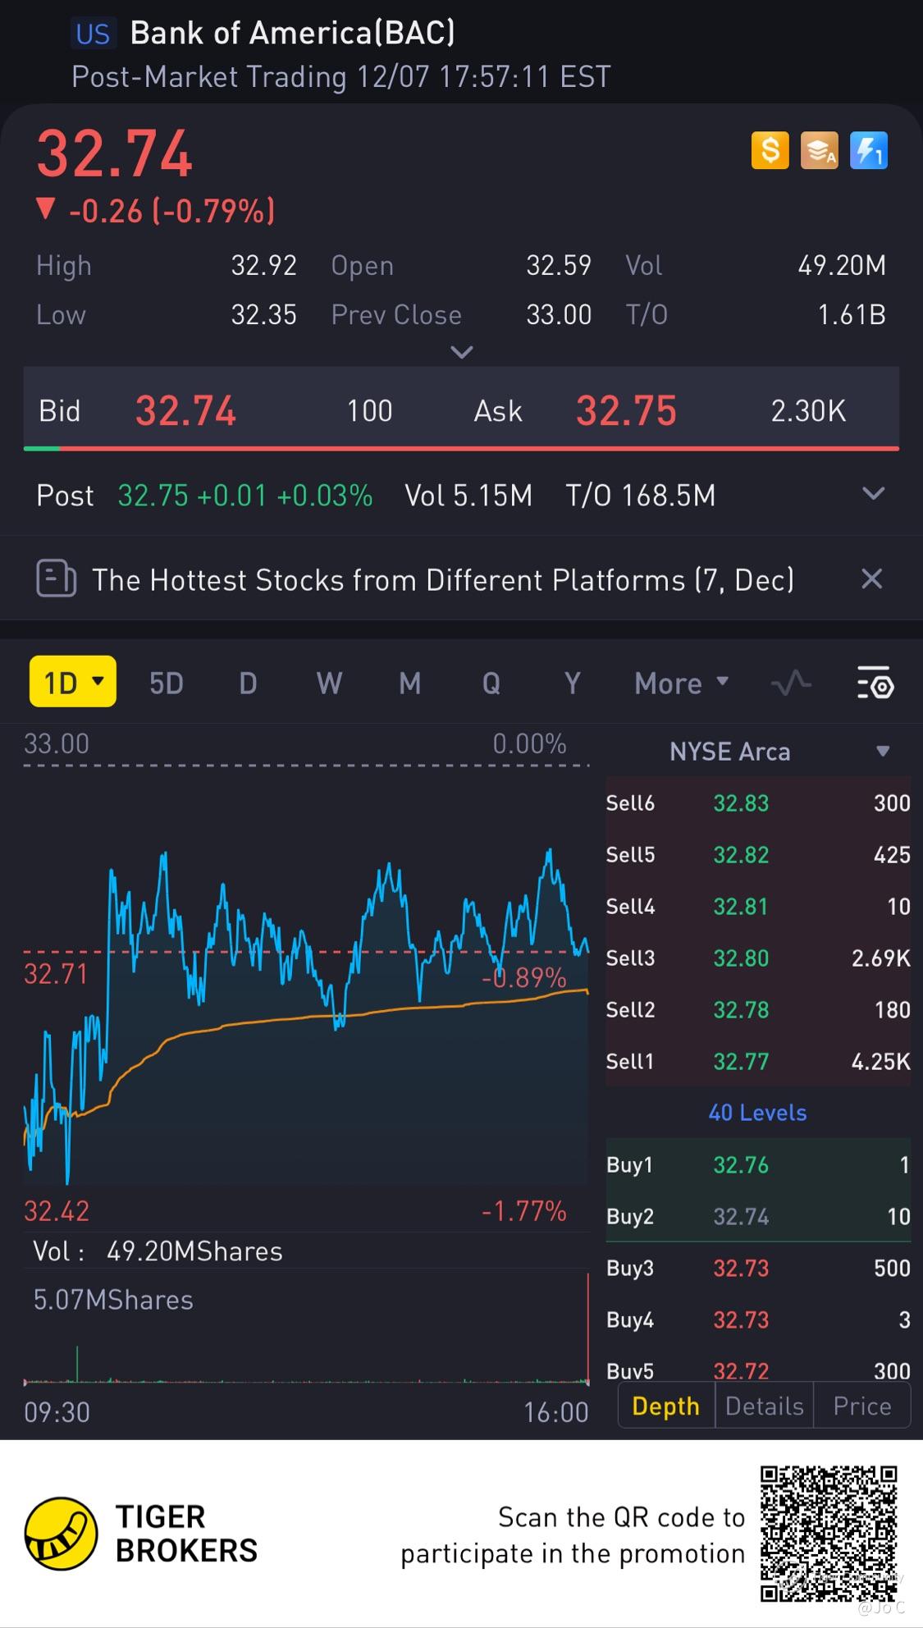Open chart display settings icon
Image resolution: width=923 pixels, height=1628 pixels.
coord(875,683)
